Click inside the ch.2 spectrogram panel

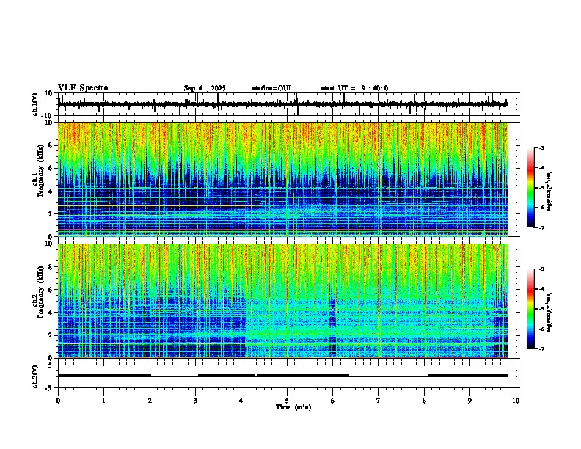pos(283,301)
